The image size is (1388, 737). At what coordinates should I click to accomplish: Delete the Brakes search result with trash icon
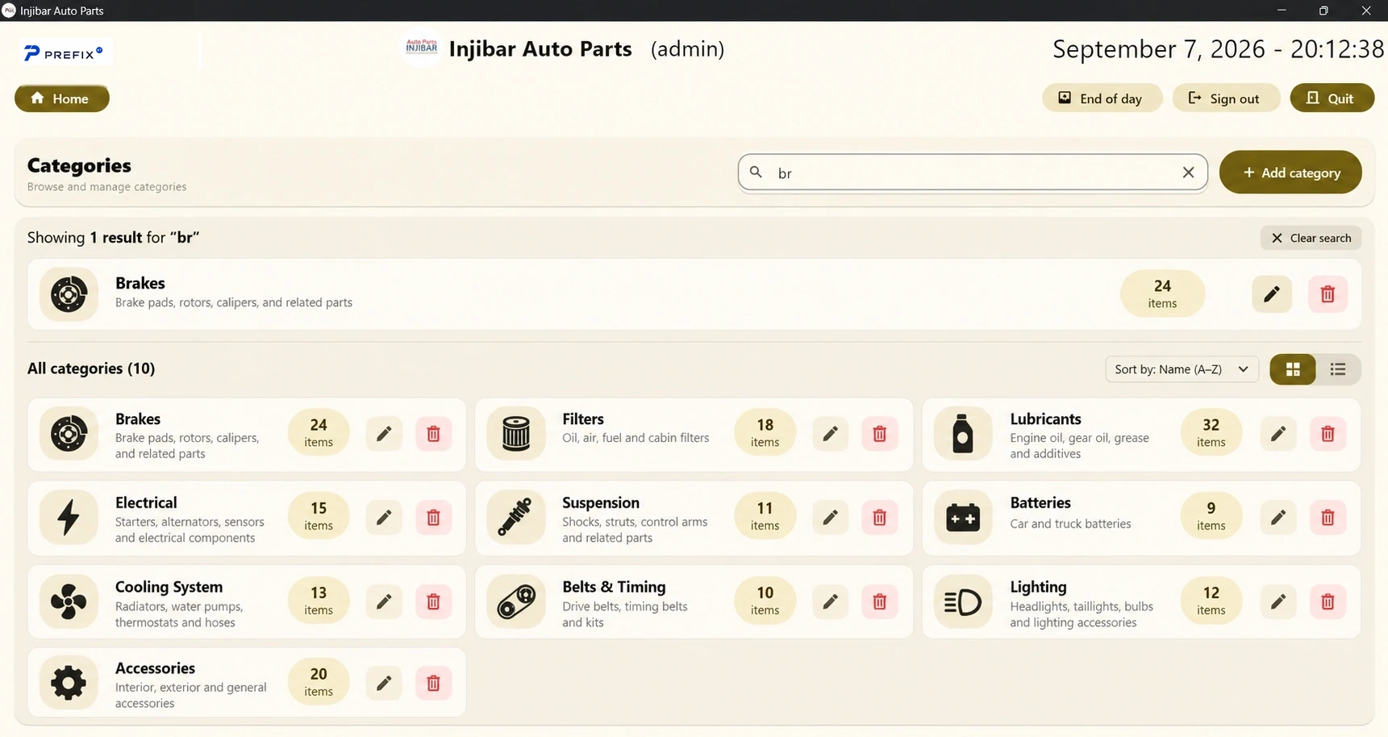point(1328,294)
